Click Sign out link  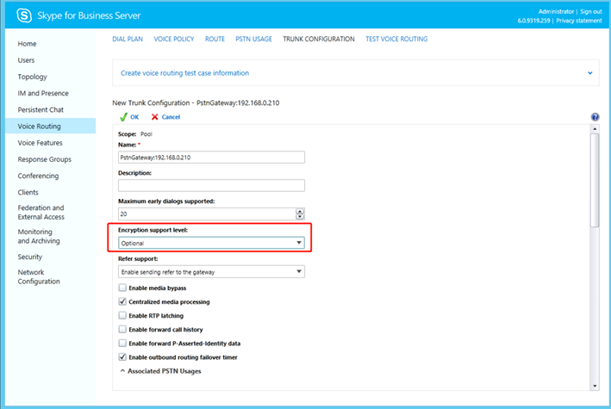590,12
